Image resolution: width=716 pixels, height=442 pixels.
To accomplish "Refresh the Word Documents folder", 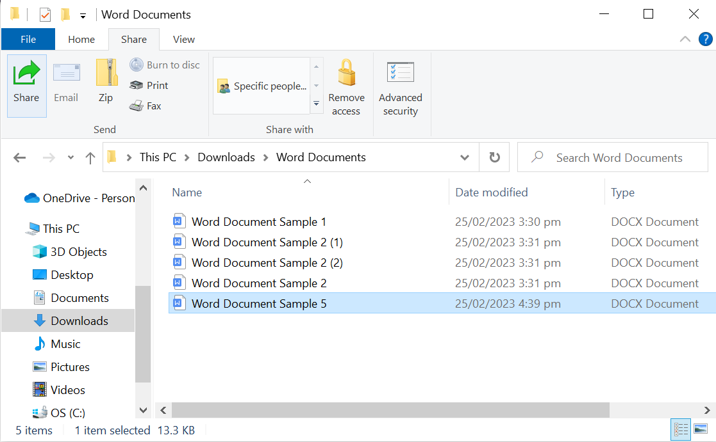I will tap(494, 157).
